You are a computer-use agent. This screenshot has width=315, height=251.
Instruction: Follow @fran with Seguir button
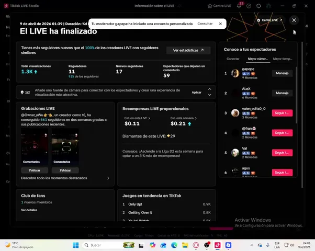282,133
